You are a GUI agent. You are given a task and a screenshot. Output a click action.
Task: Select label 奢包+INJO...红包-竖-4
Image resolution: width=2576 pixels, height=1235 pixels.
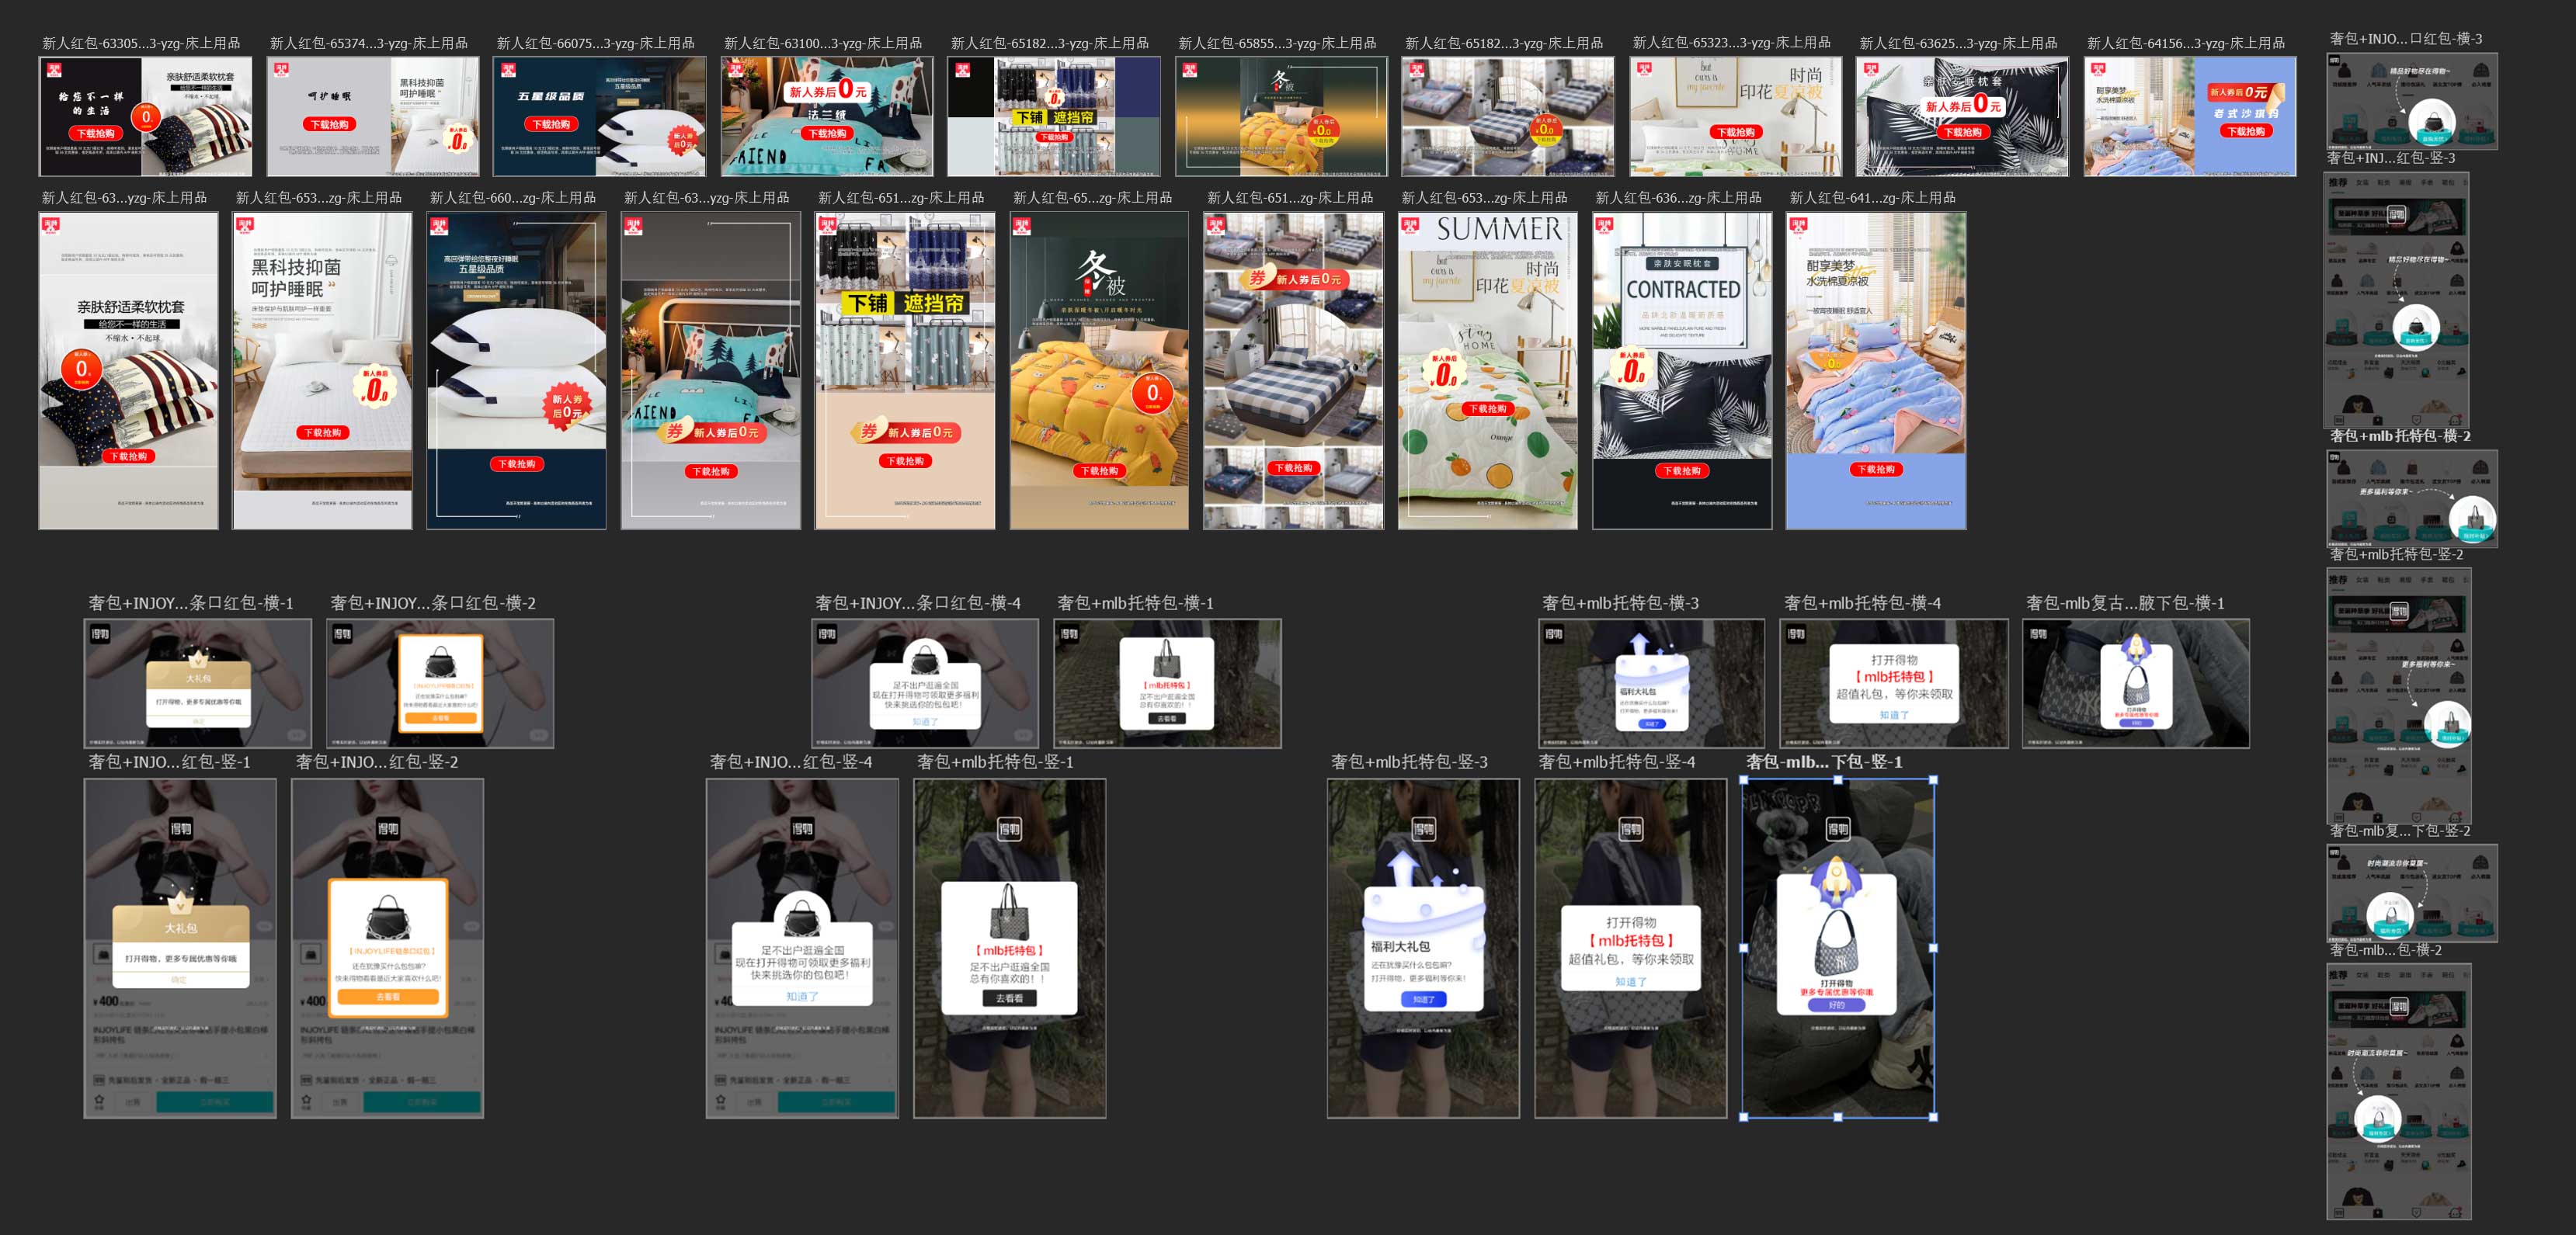click(791, 761)
